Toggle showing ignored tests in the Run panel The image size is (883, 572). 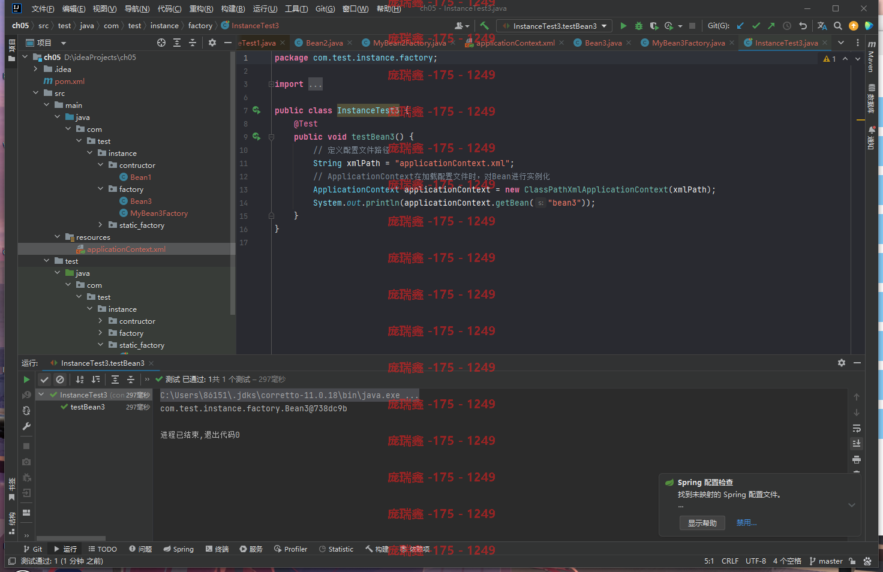click(60, 380)
